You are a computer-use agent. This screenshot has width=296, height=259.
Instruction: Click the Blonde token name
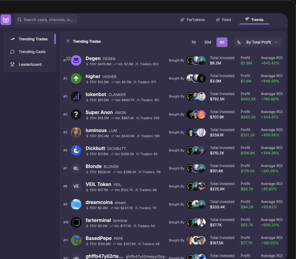[94, 166]
